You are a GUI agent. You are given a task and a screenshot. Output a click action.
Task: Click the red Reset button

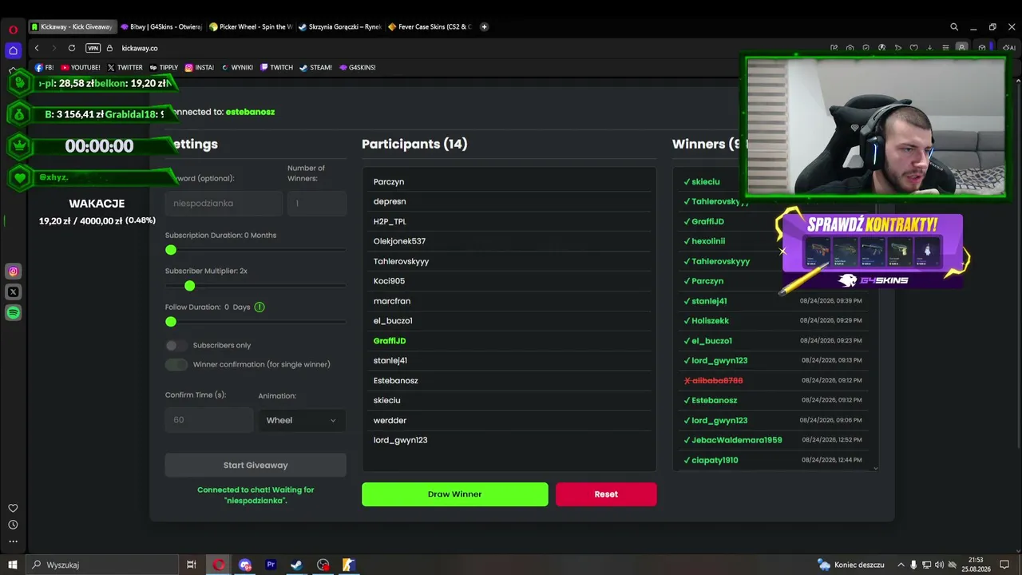[606, 494]
